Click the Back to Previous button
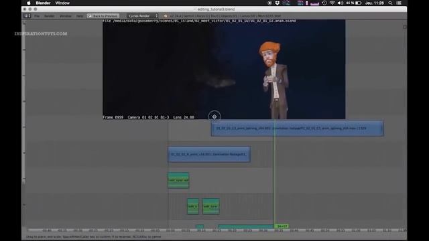Screen dimensions: 429x241 tap(103, 16)
